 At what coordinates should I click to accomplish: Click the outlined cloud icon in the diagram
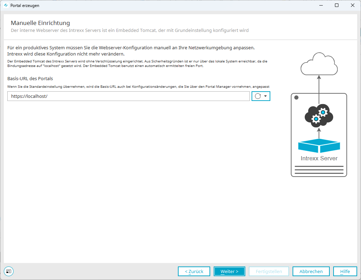coord(319,65)
